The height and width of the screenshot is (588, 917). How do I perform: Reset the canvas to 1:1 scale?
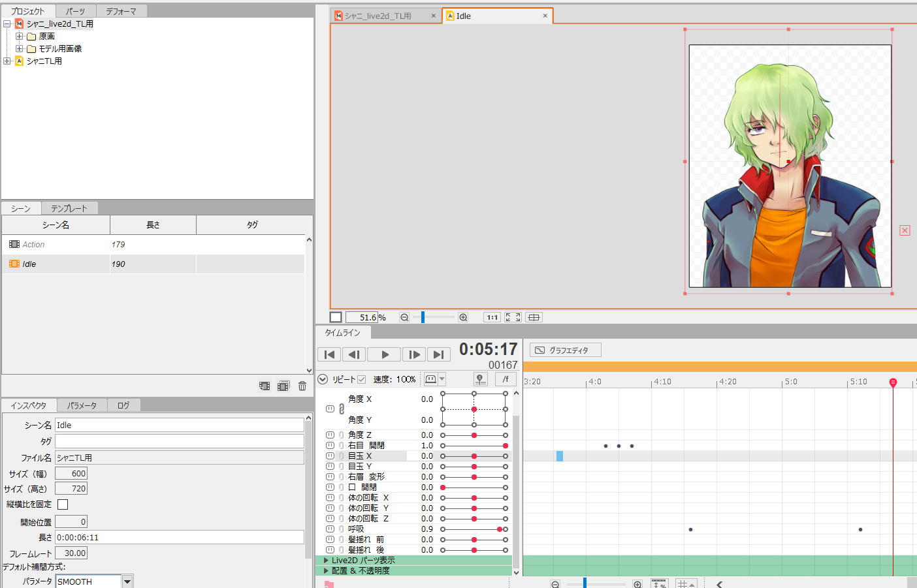coord(492,317)
